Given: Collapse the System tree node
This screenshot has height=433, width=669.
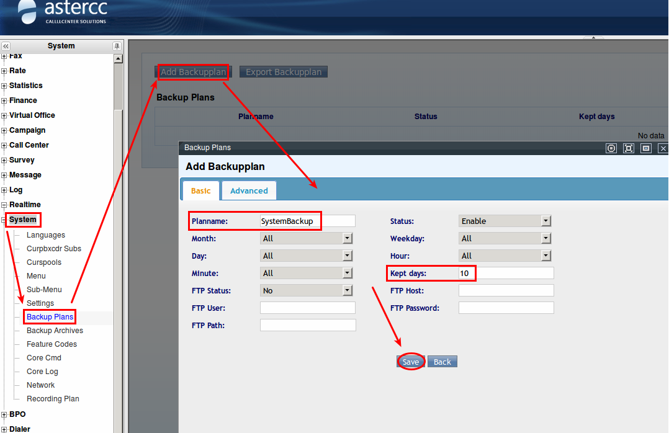Looking at the screenshot, I should tap(4, 220).
